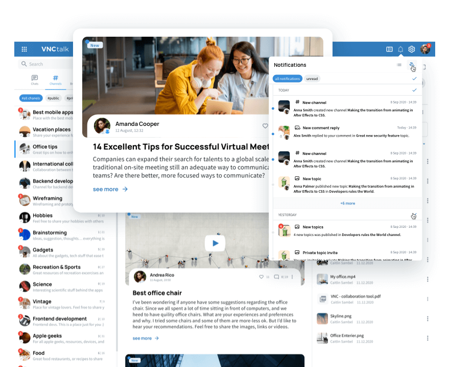
Task: Open the Private topic invite notification
Action: pos(347,254)
